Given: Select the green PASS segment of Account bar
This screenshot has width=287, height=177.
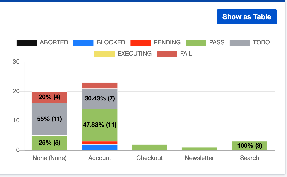Looking at the screenshot, I should tap(100, 125).
